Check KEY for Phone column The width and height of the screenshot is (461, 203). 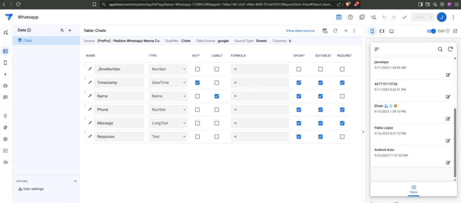(197, 109)
